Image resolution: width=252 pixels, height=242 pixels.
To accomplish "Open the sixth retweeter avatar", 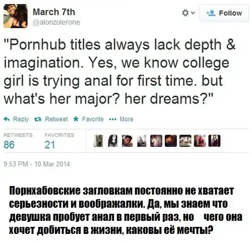I will (x=171, y=141).
